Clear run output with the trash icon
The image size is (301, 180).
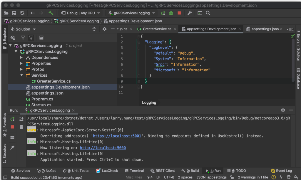(21, 127)
